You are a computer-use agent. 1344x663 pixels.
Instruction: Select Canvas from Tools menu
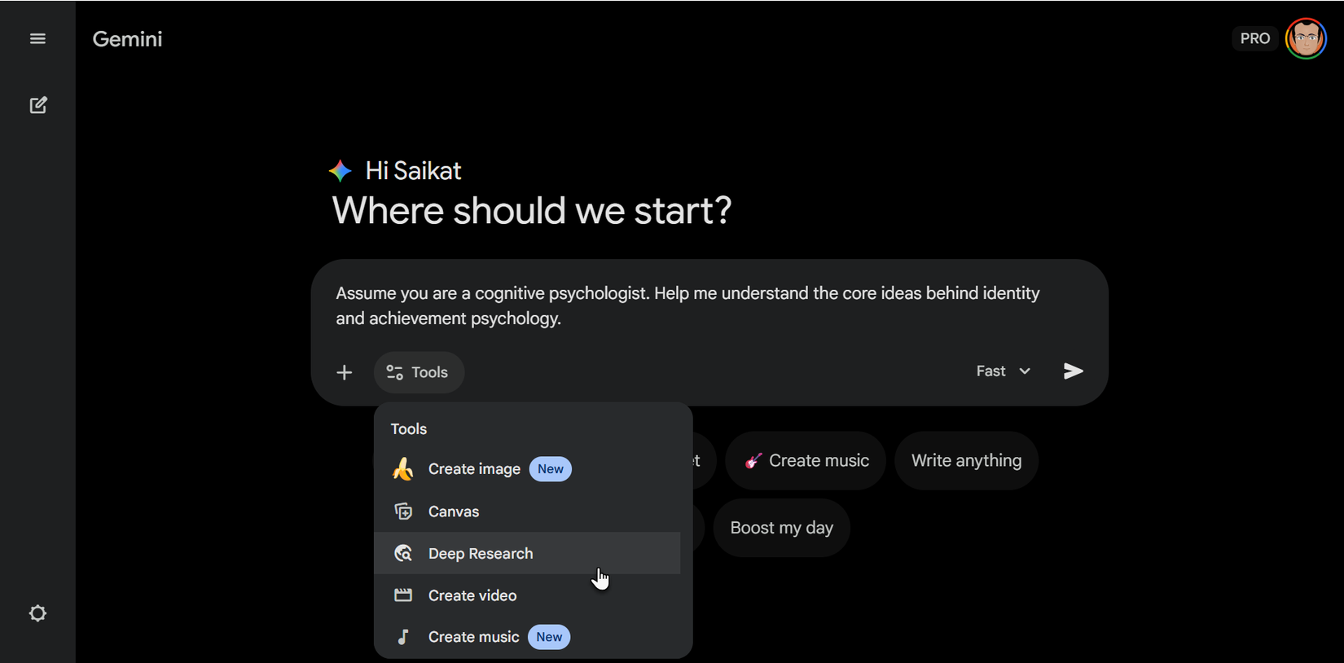[454, 512]
